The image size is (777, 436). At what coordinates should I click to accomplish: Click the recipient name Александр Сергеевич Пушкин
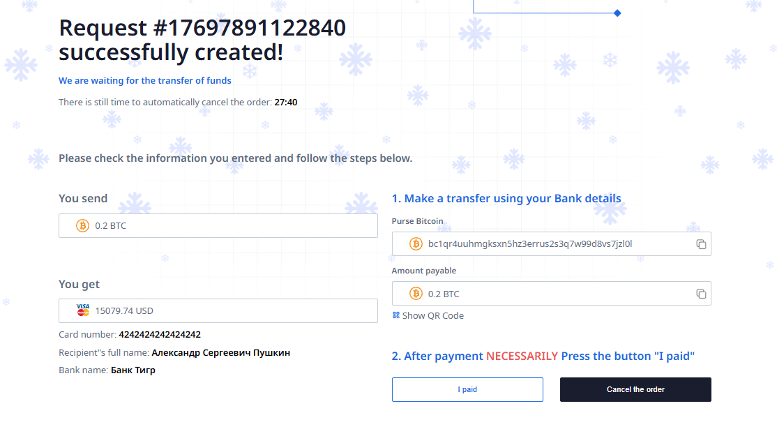click(220, 352)
